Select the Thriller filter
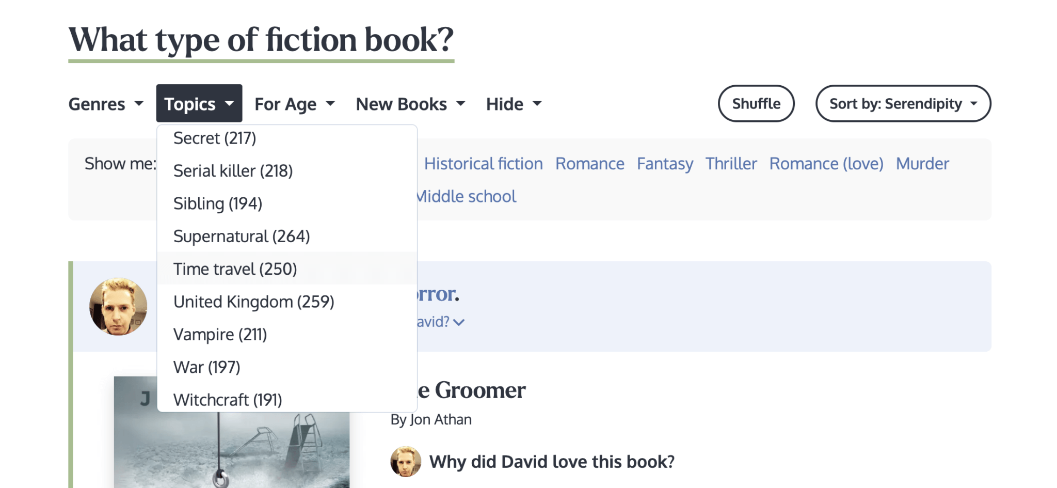1057x488 pixels. pos(731,163)
